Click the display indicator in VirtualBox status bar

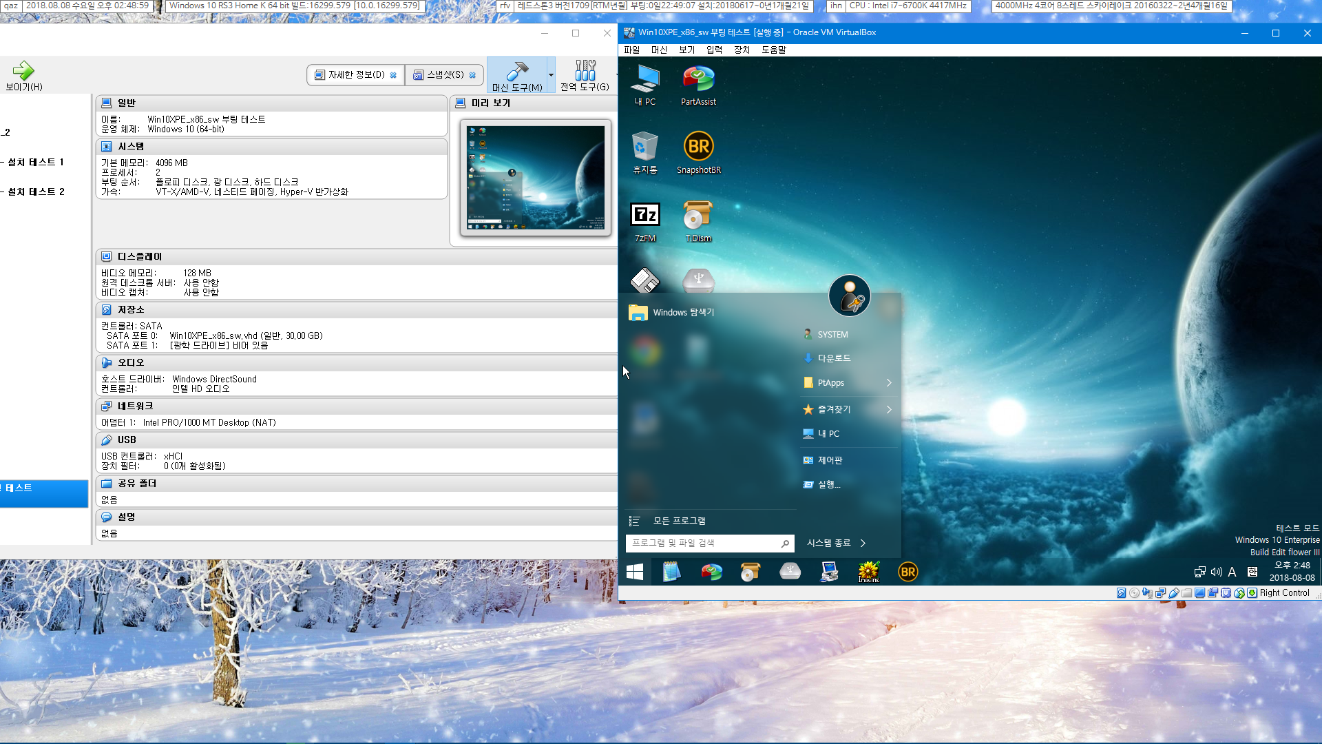pyautogui.click(x=1199, y=593)
